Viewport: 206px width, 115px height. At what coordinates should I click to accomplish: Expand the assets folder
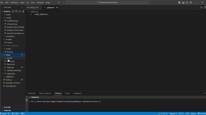point(8,15)
